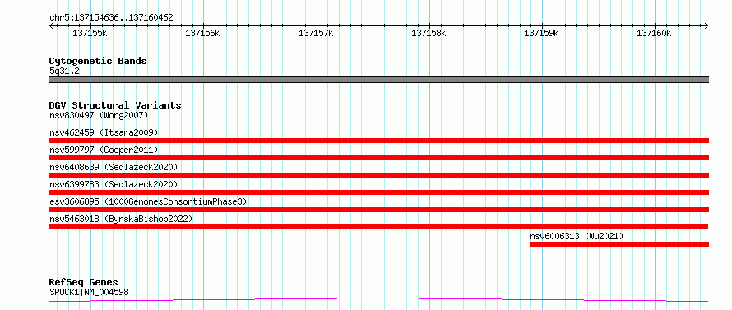Click the 137155k ruler tick label

pos(90,33)
